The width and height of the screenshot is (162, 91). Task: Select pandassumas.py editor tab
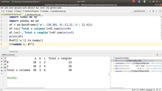point(34,14)
